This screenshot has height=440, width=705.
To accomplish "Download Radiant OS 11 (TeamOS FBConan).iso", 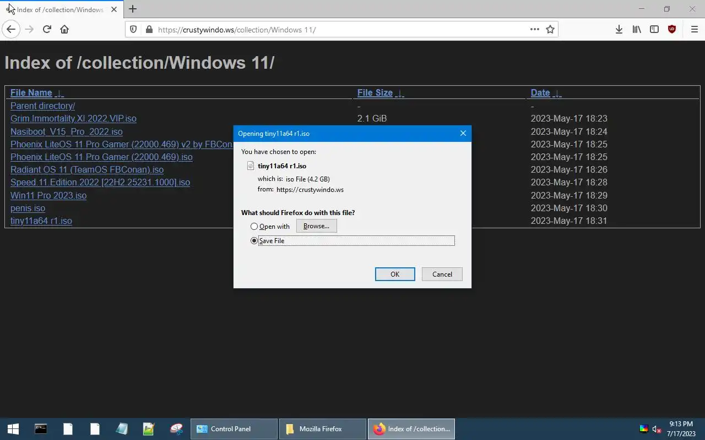I will click(87, 169).
